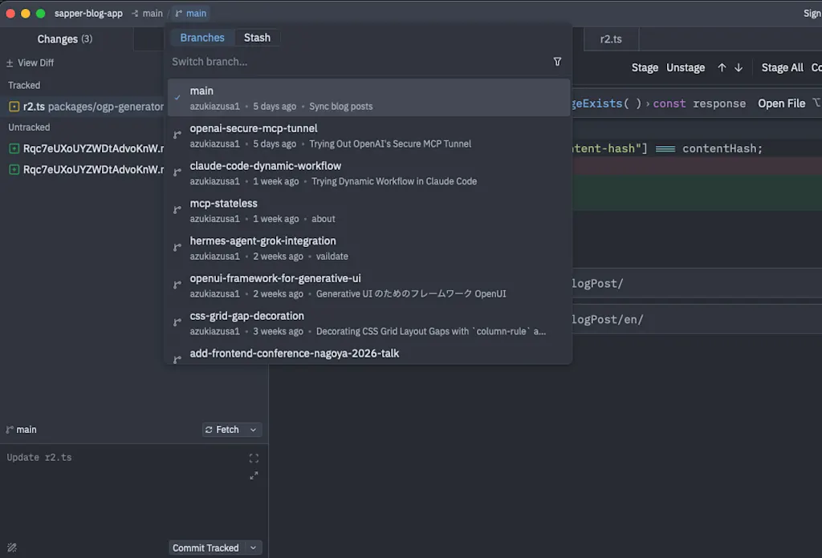The image size is (822, 558).
Task: Click the Stage button
Action: 645,67
